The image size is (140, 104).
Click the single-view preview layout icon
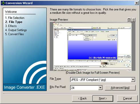pos(129,20)
